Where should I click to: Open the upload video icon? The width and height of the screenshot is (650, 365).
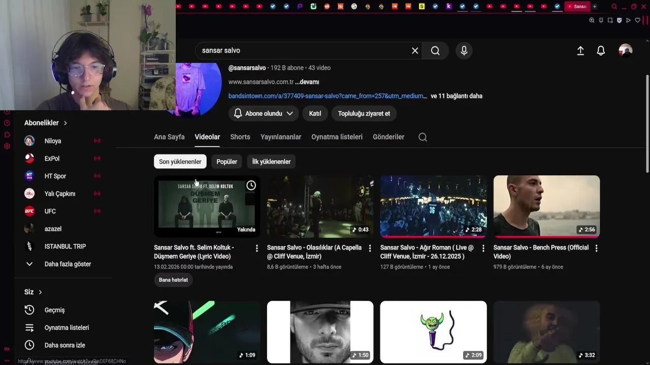click(580, 51)
